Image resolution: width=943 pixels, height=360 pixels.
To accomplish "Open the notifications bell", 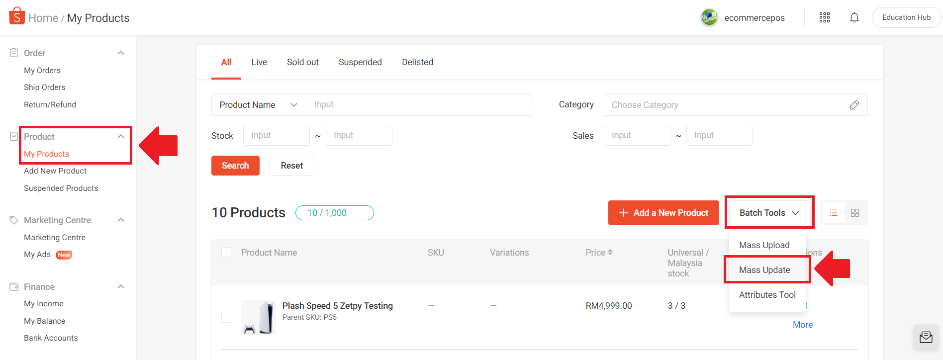I will (854, 18).
